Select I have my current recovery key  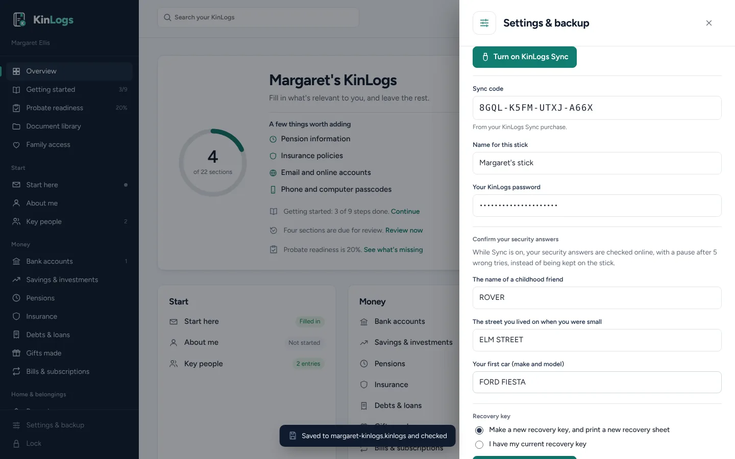click(x=479, y=445)
